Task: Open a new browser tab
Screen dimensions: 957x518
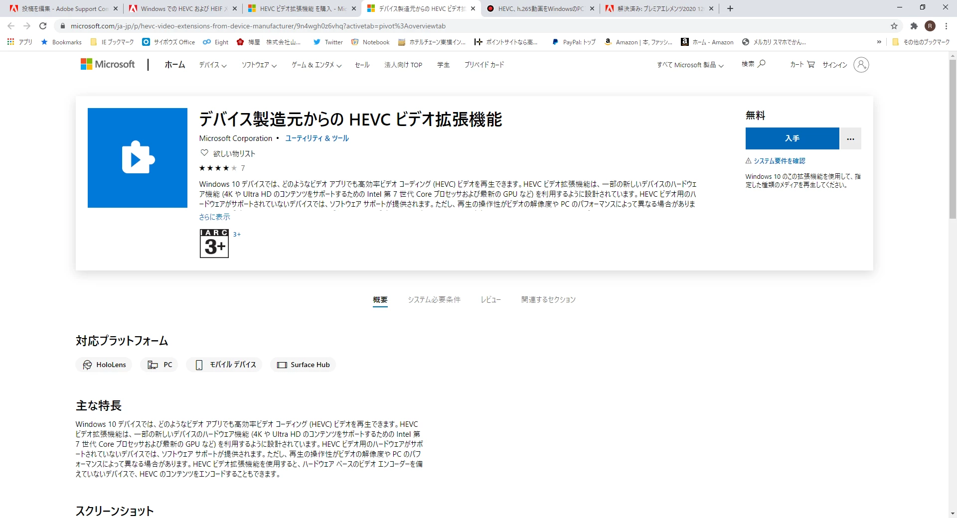Action: (x=730, y=8)
